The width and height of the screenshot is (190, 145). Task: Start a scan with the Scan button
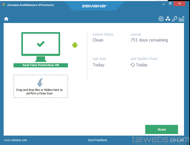click(x=161, y=130)
